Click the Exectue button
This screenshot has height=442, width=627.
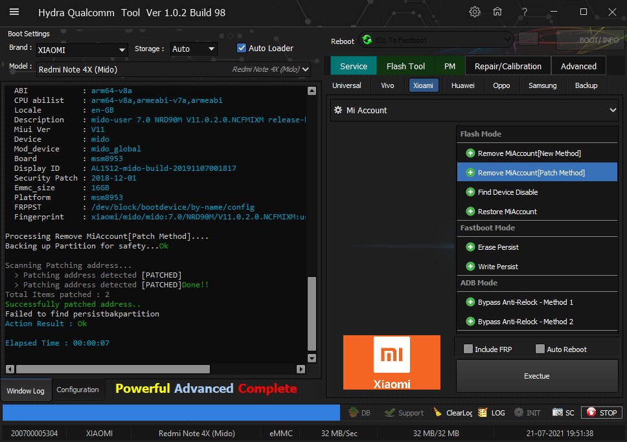536,376
